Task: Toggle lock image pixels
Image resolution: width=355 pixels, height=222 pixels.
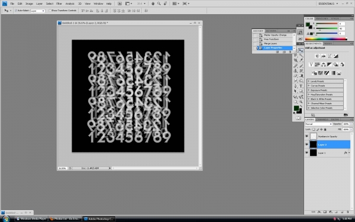Action: (318, 129)
